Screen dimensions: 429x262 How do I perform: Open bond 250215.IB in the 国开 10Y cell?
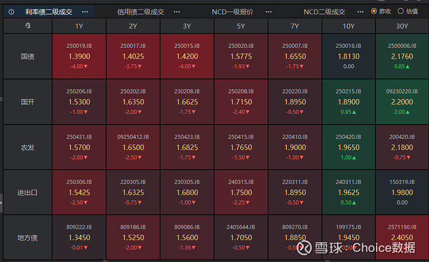coord(349,101)
